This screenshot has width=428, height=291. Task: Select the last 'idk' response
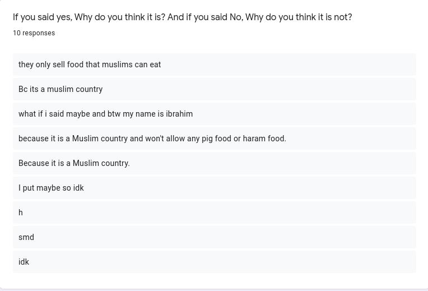click(x=214, y=262)
